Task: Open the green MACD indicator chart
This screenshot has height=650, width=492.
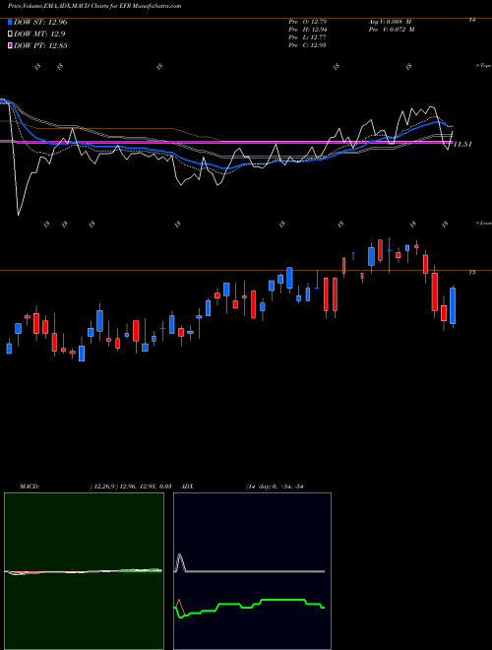Action: click(x=84, y=571)
